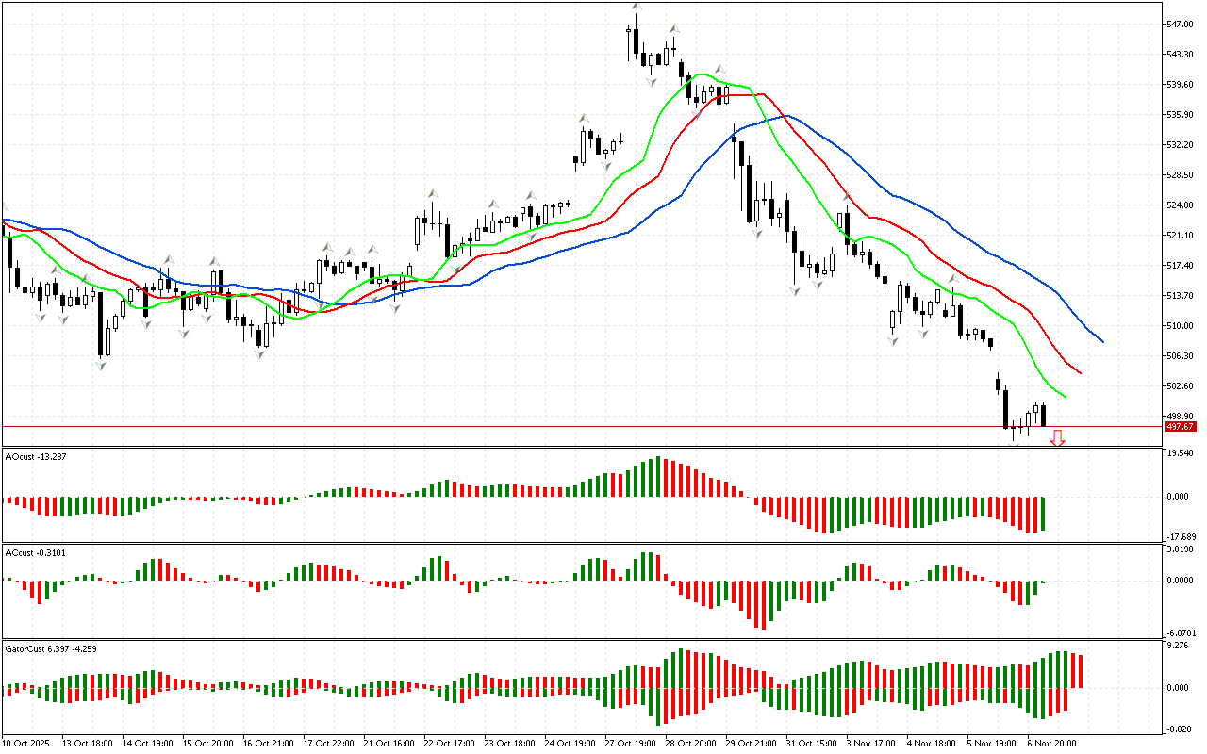Click the 10 Oct 2025 date label
The image size is (1207, 754).
click(28, 744)
